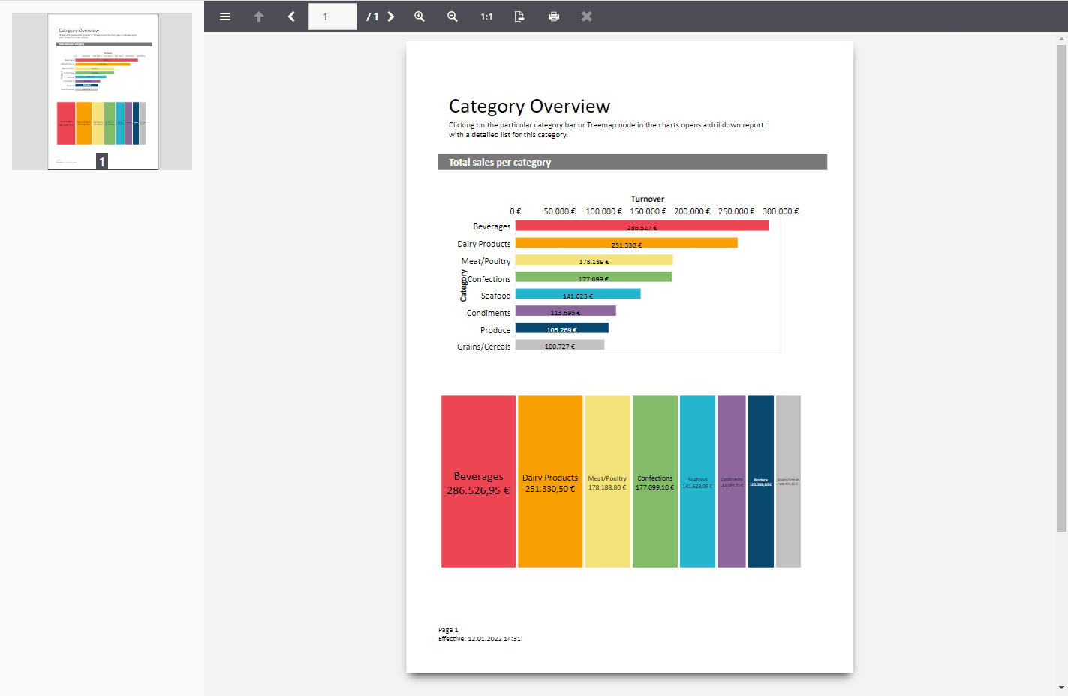Zoom into the report page

419,16
